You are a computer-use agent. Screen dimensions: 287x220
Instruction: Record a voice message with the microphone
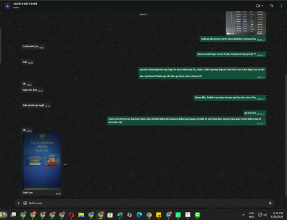coord(270,203)
